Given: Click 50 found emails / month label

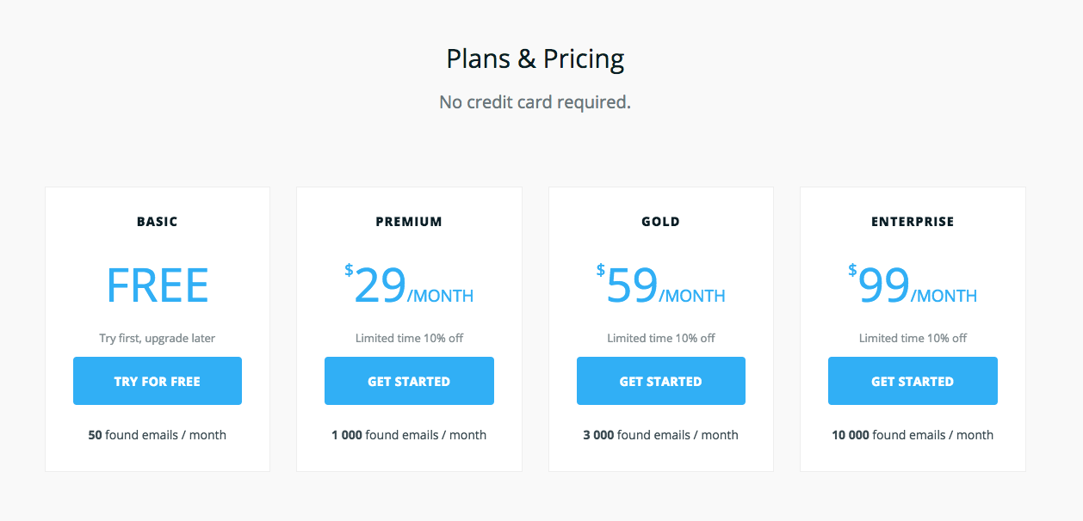Looking at the screenshot, I should coord(157,434).
